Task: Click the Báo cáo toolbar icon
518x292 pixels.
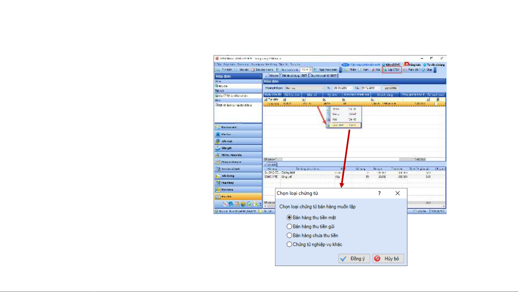Action: 242,70
